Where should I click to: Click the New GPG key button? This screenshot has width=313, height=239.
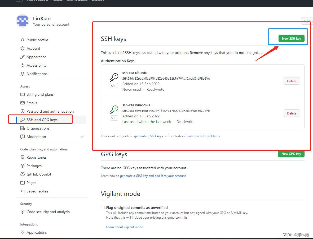coord(291,154)
